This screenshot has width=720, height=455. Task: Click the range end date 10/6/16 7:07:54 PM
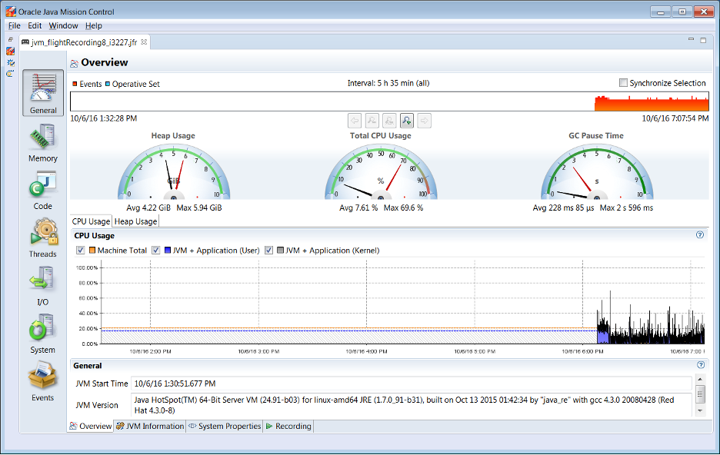point(675,118)
